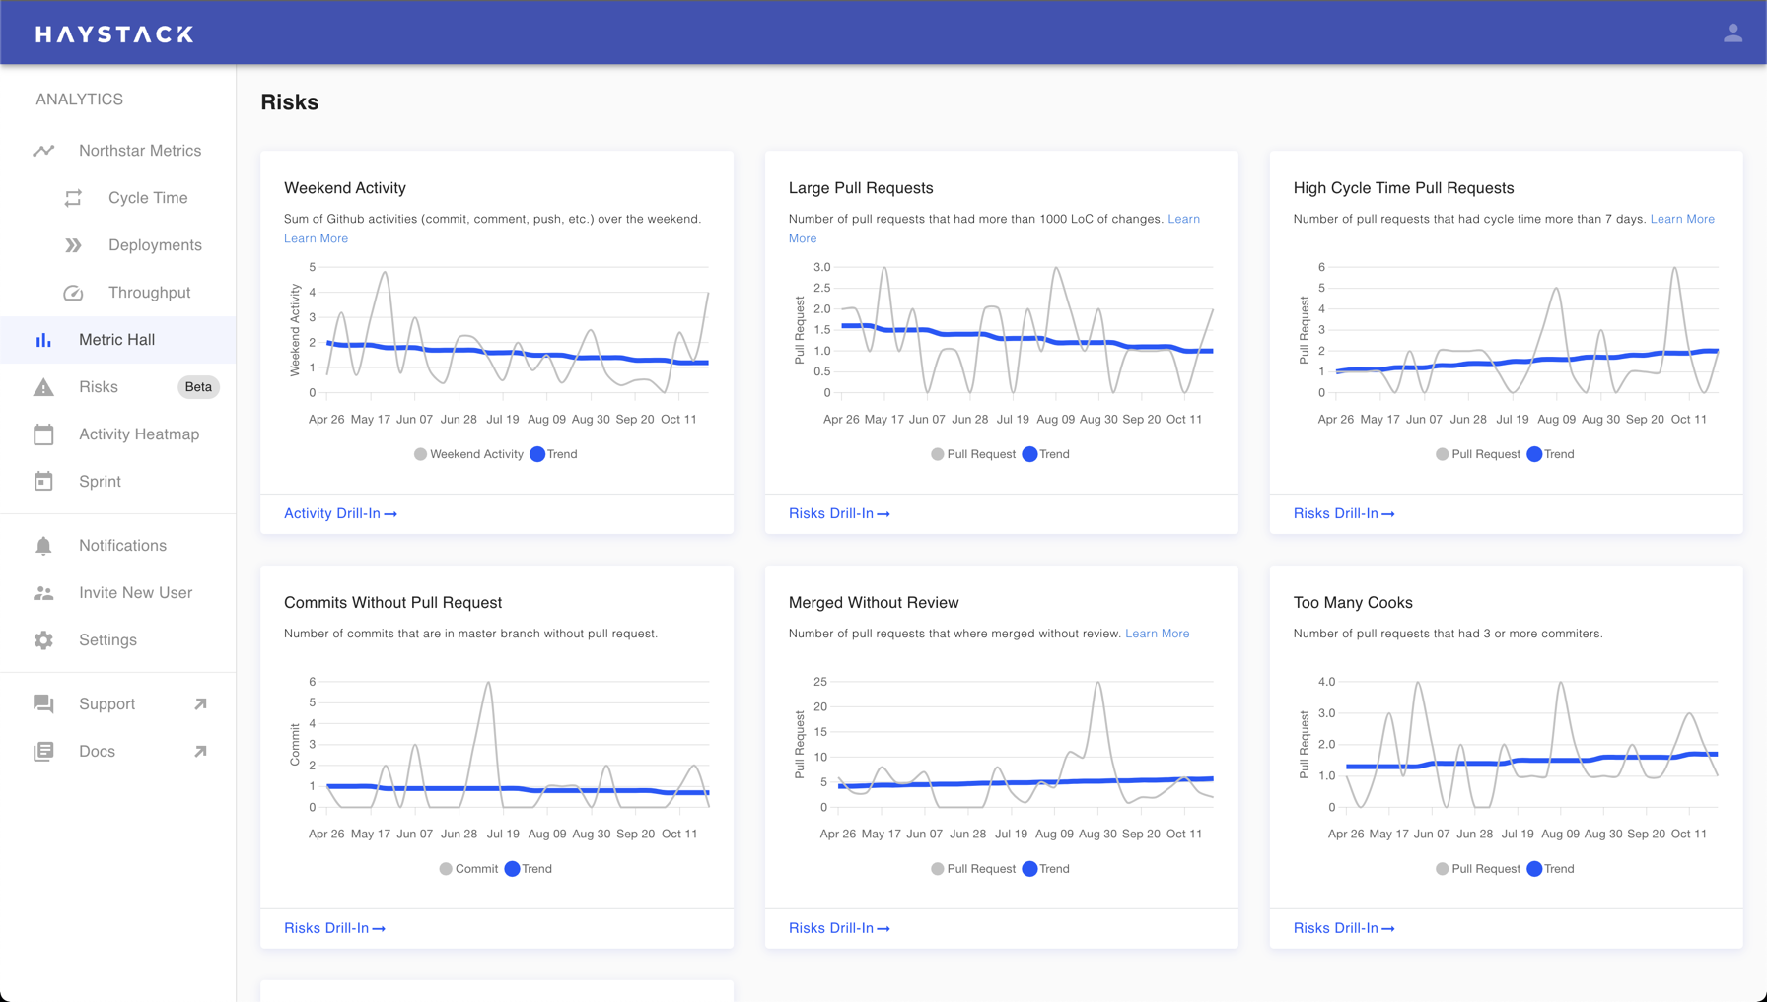
Task: Click Learn More in Merged Without Review
Action: [x=1157, y=634]
